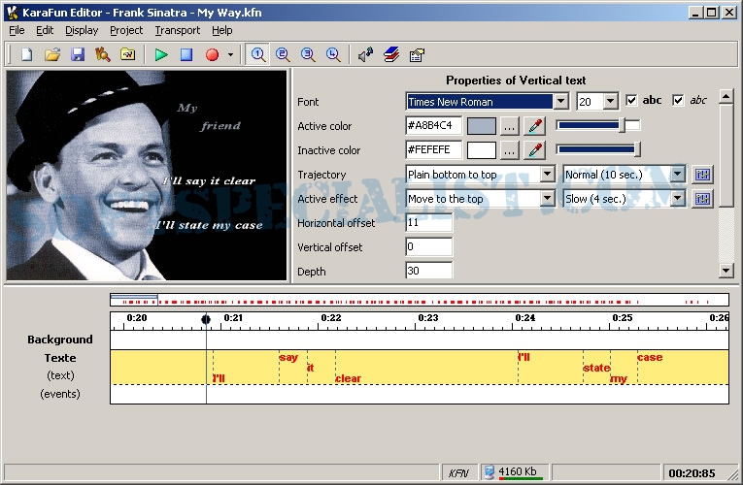This screenshot has height=485, width=743.
Task: Click the Active color eyedropper icon
Action: pos(534,126)
